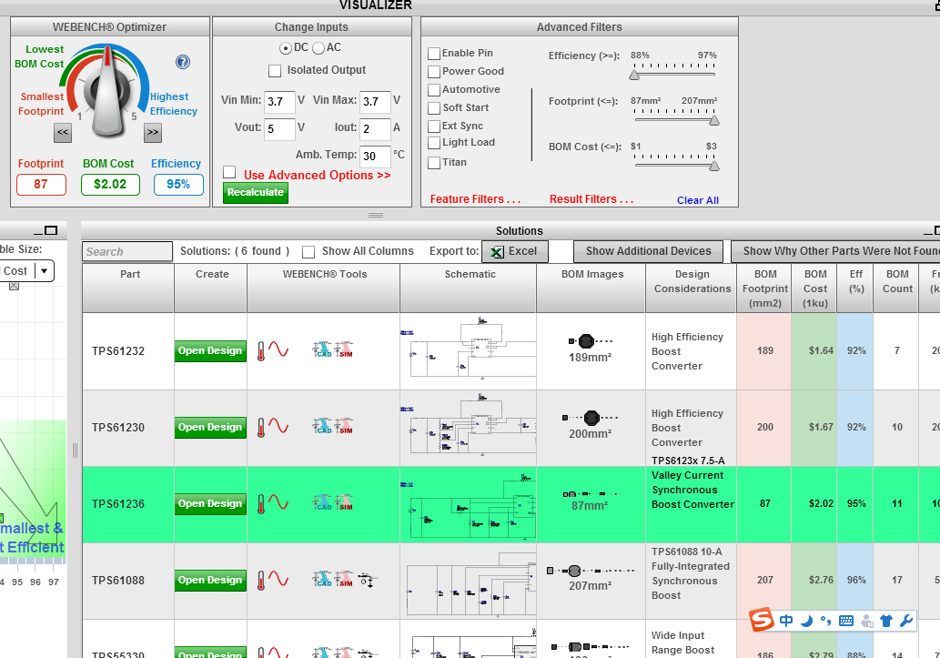Enable the Soft Start filter checkbox

[434, 108]
